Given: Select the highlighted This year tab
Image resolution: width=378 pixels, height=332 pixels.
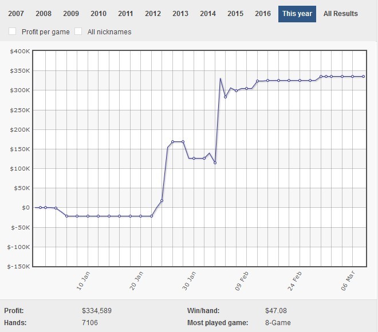Looking at the screenshot, I should pyautogui.click(x=297, y=14).
